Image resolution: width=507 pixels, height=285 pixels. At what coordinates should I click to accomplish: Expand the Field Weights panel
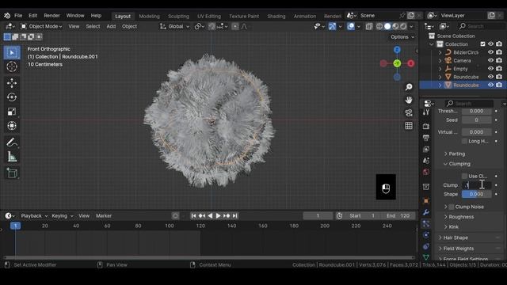[458, 249]
